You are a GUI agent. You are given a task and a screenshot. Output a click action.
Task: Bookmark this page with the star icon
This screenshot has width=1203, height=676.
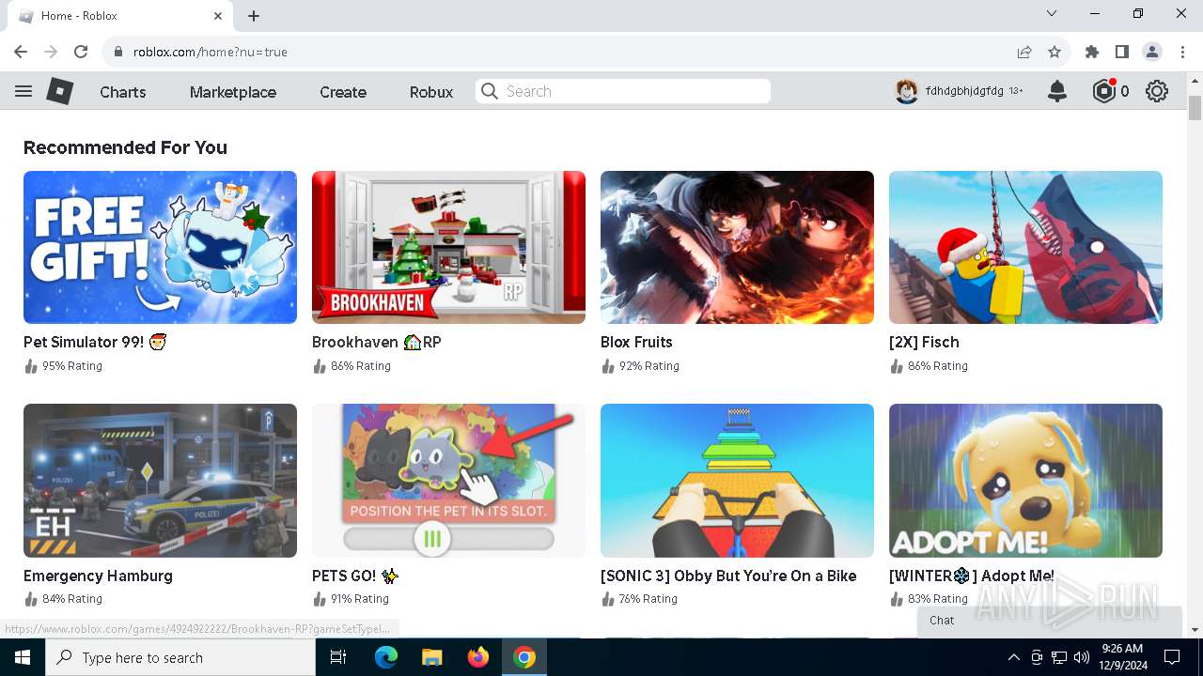(1055, 52)
